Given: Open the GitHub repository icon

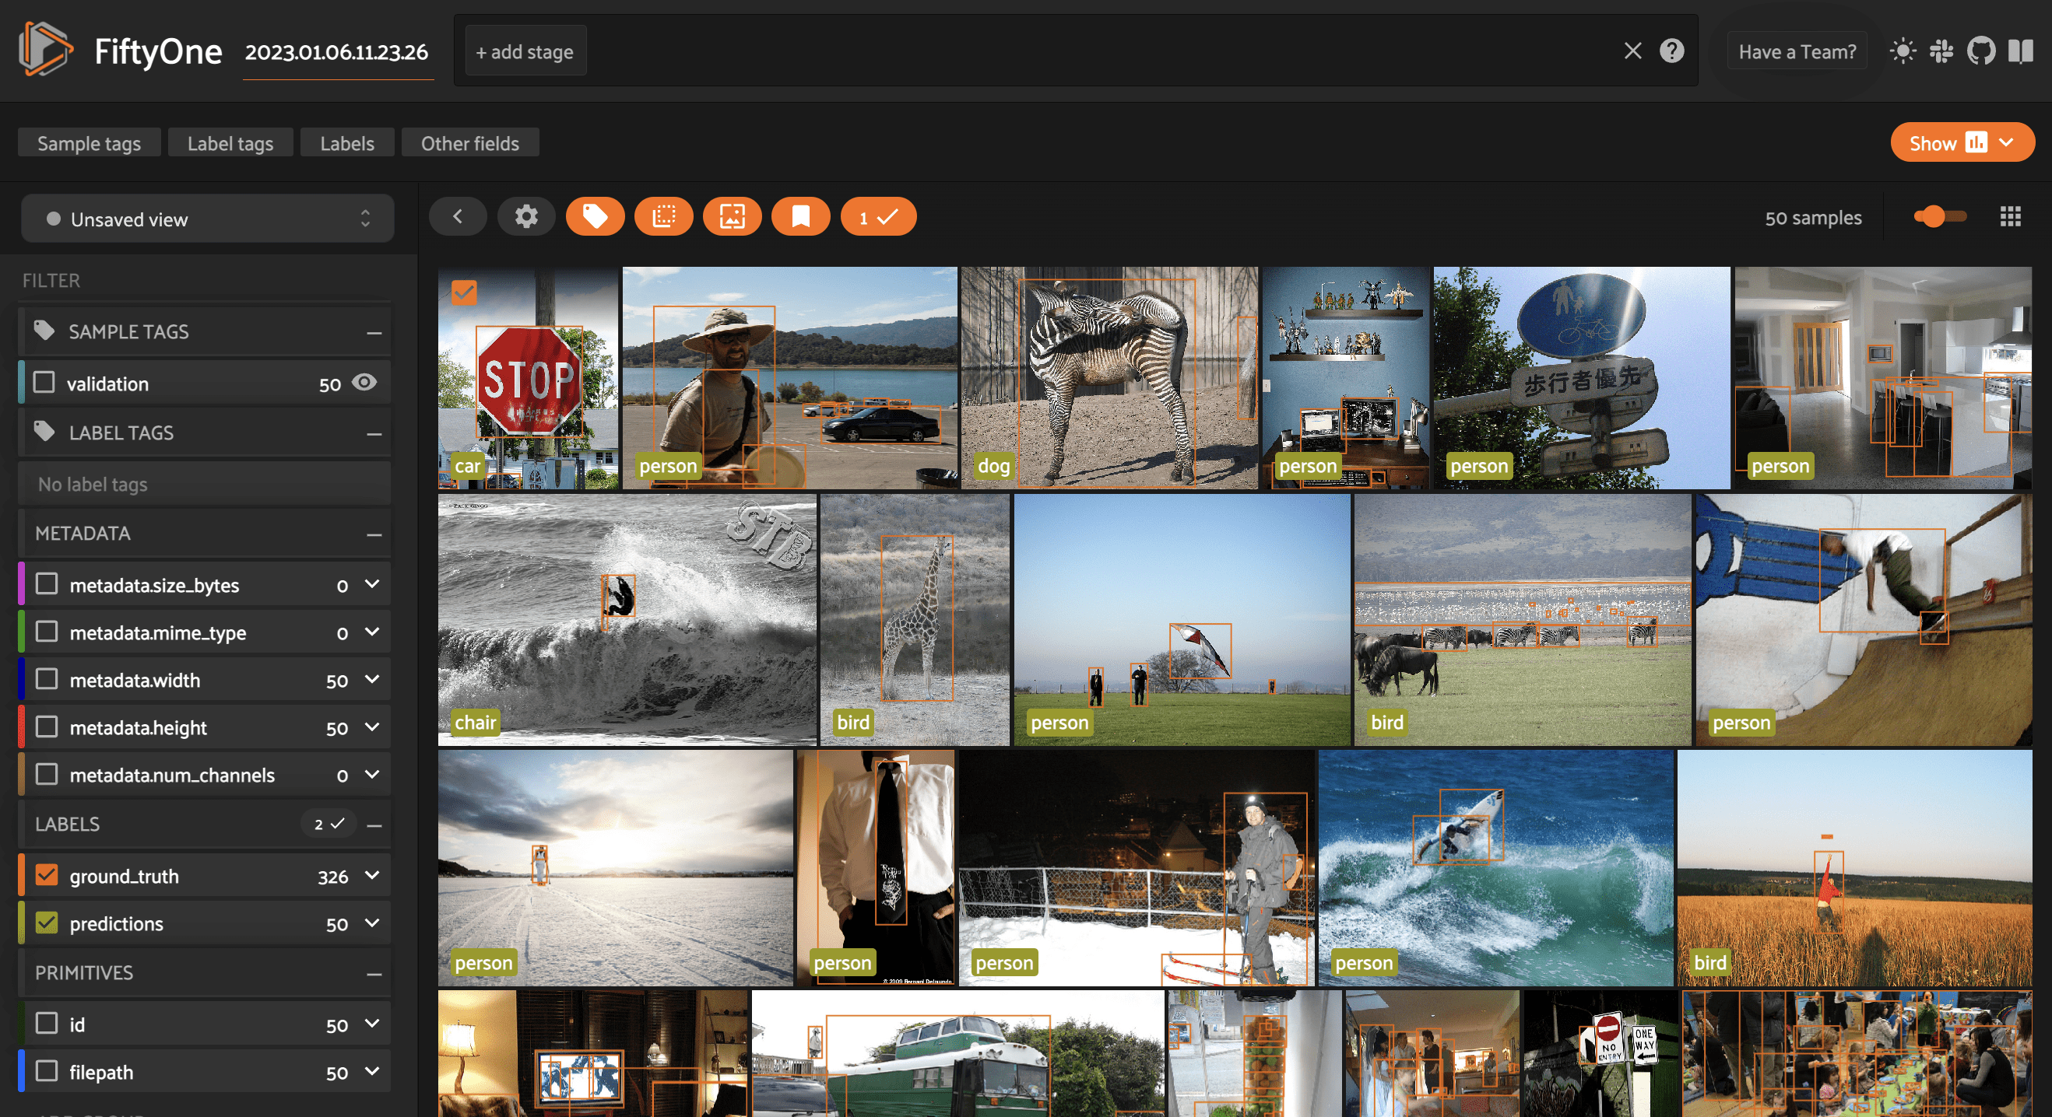Looking at the screenshot, I should (1980, 52).
